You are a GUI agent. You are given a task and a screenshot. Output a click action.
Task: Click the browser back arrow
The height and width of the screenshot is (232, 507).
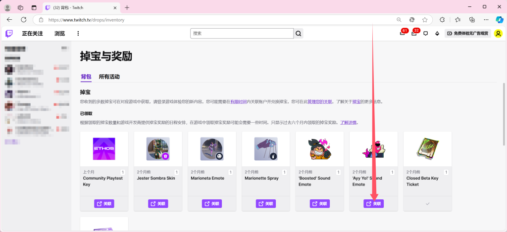[9, 20]
